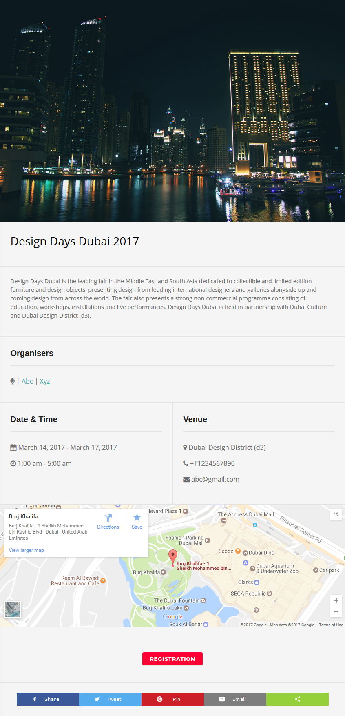Pin the event on Pinterest

point(172,699)
